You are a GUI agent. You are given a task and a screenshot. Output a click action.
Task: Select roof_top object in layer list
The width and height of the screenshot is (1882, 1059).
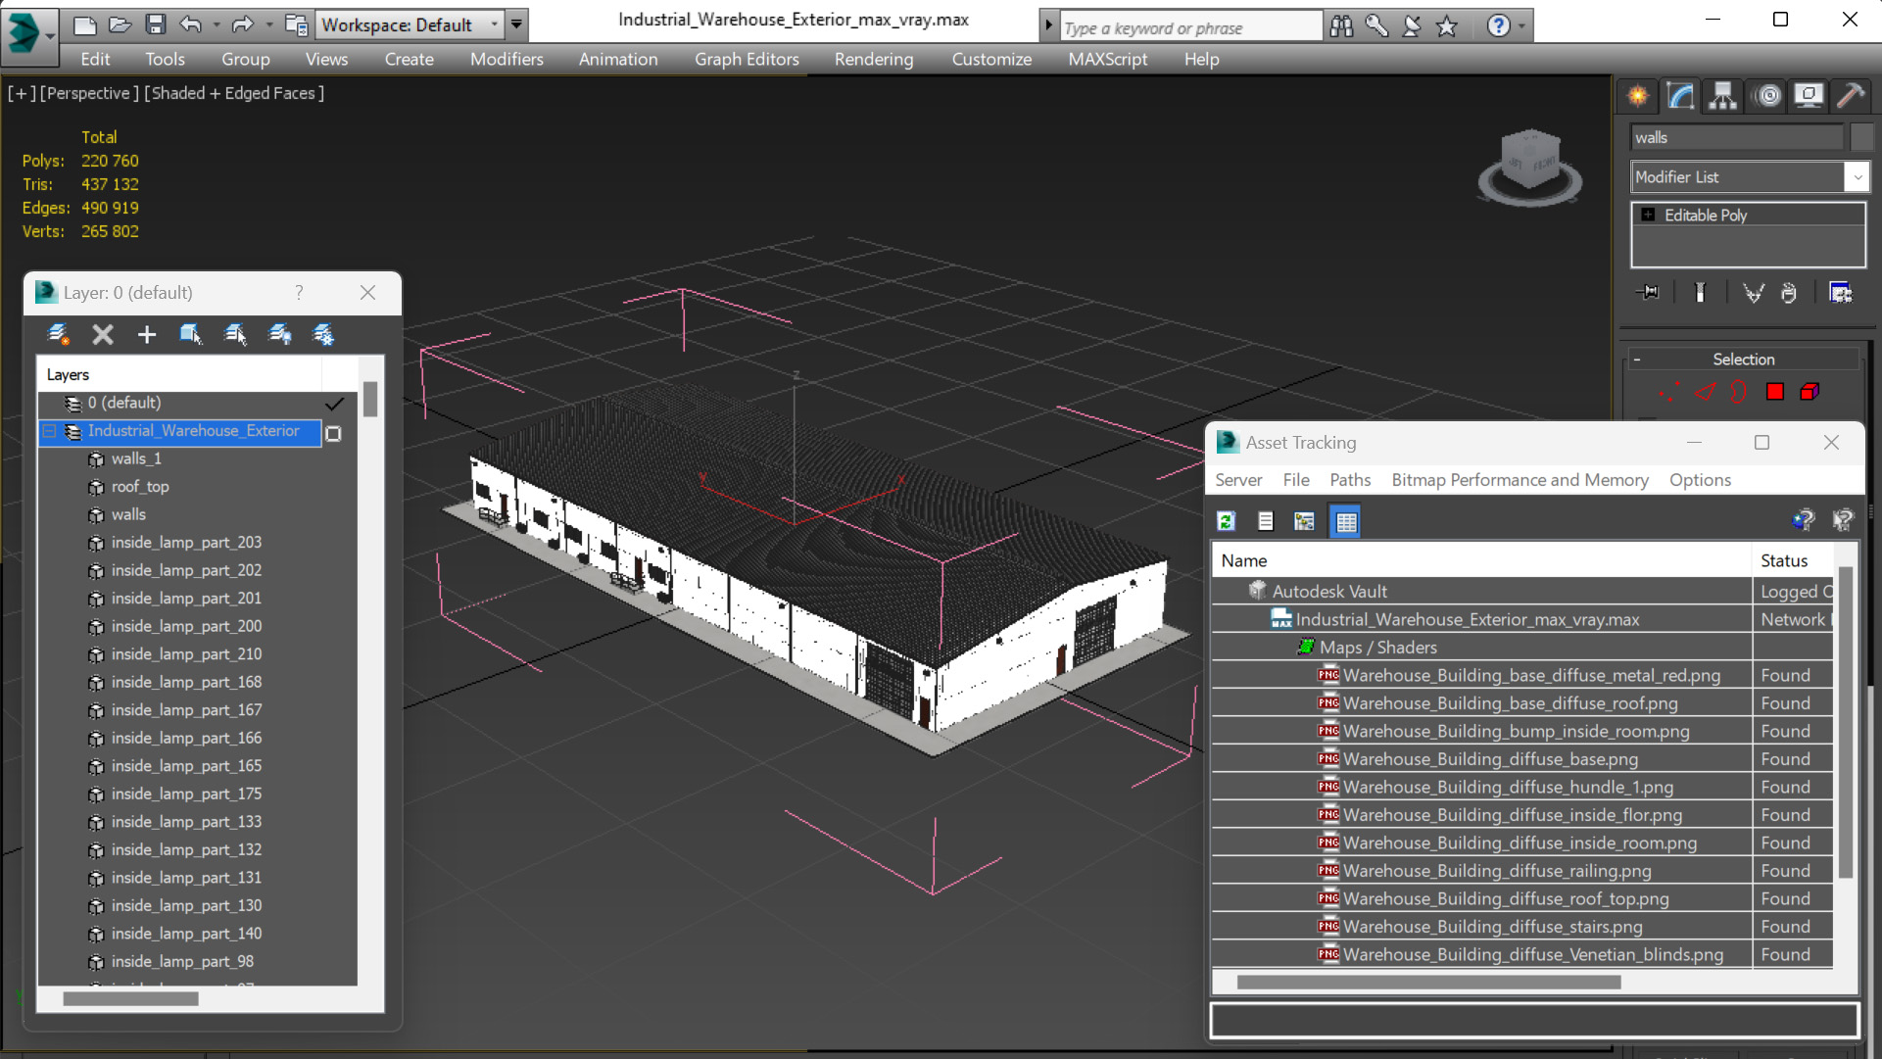pos(140,487)
